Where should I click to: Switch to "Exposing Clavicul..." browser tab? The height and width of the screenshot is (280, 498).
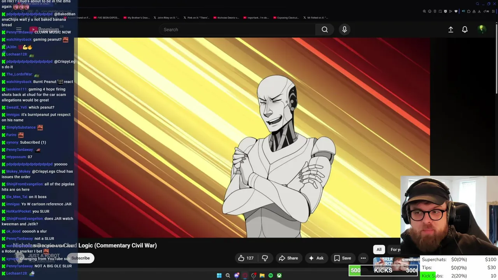(286, 17)
